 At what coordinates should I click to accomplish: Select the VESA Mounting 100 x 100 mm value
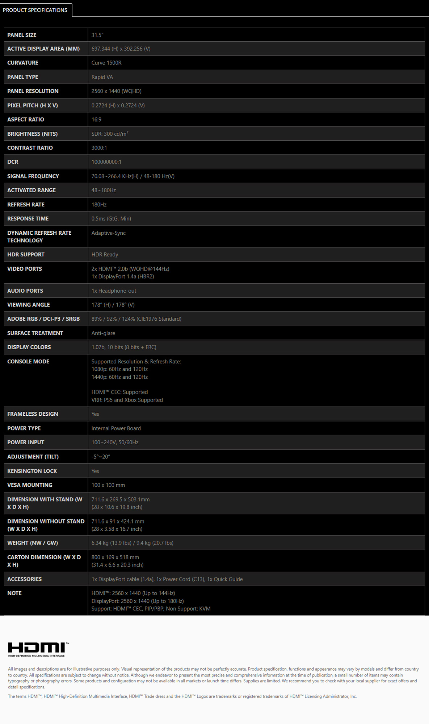pos(108,485)
